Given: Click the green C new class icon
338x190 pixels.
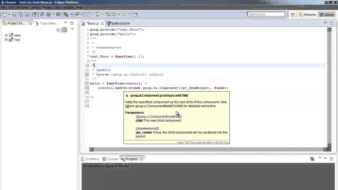Looking at the screenshot, I should (x=49, y=15).
